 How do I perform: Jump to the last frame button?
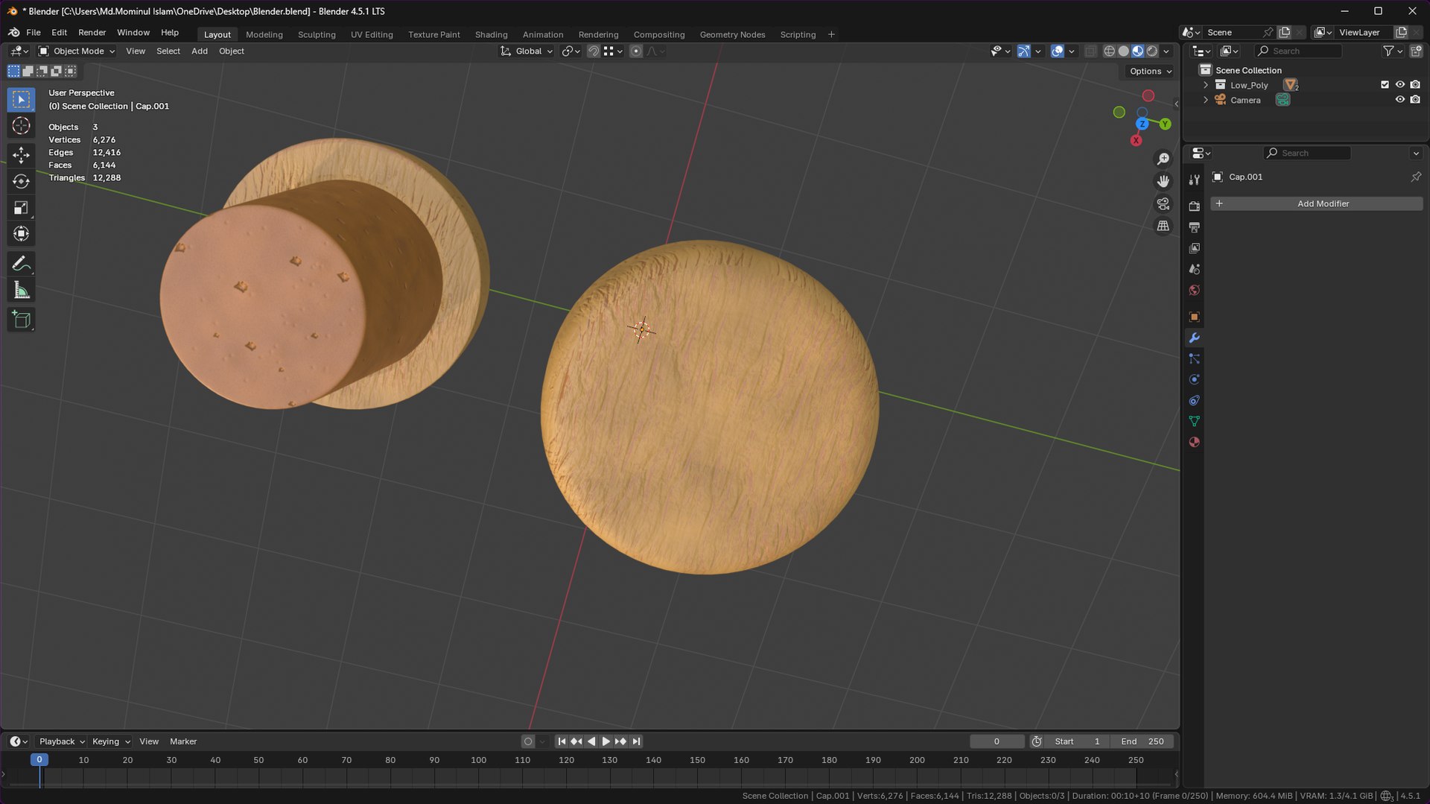coord(636,741)
